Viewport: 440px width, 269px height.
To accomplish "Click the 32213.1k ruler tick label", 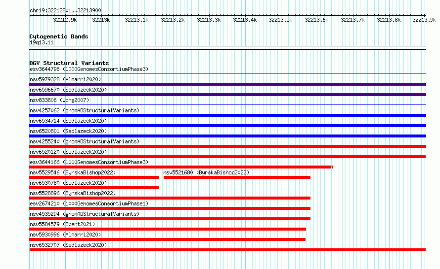I will [136, 20].
